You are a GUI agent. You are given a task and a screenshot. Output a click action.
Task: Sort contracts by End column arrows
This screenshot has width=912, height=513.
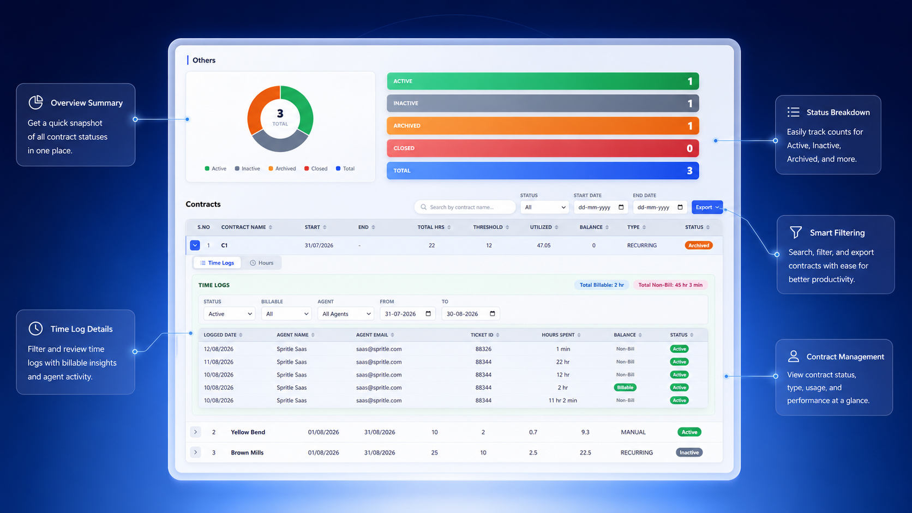pos(373,227)
